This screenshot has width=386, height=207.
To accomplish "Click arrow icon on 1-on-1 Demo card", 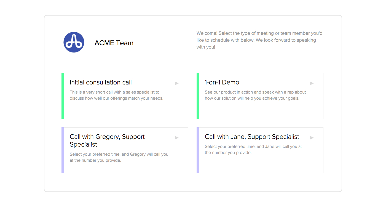I will click(312, 83).
